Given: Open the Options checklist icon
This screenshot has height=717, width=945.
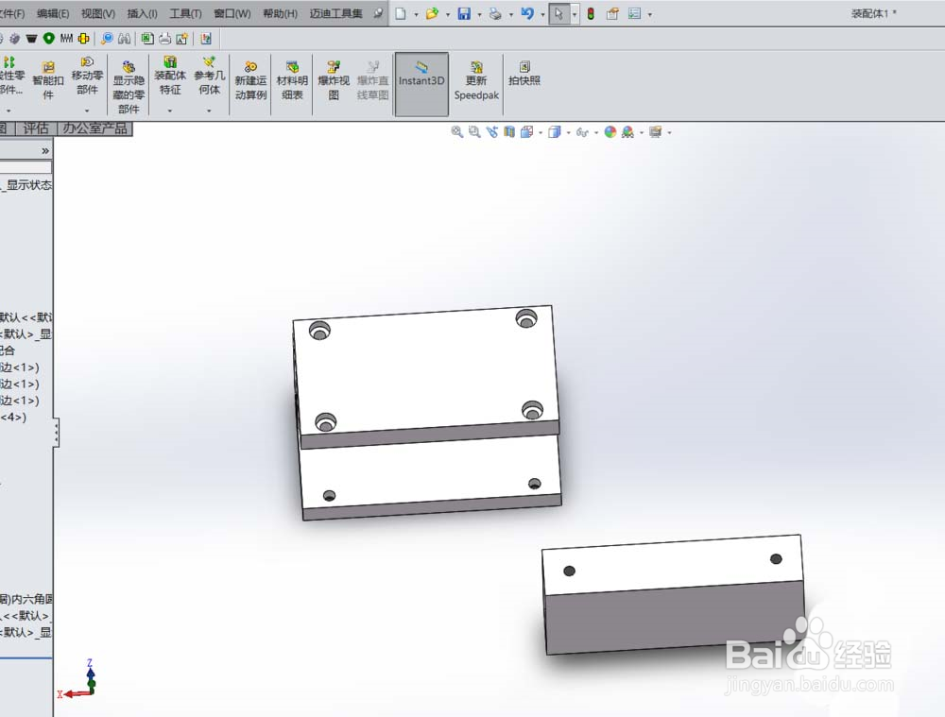Looking at the screenshot, I should click(x=634, y=13).
